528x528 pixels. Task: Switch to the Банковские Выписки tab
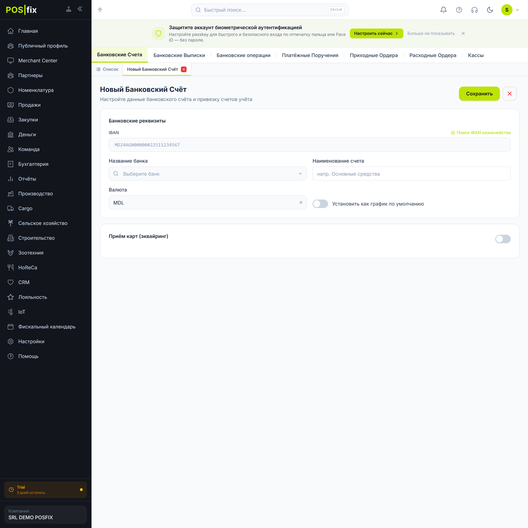tap(179, 55)
